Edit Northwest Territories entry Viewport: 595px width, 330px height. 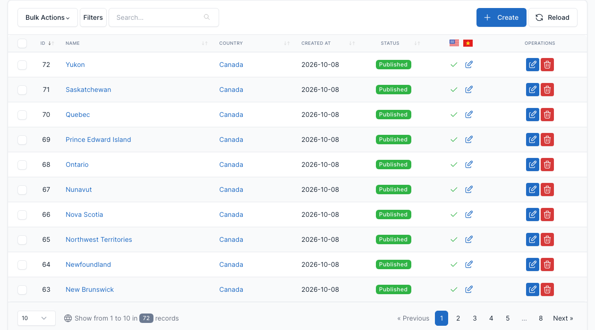(x=533, y=239)
